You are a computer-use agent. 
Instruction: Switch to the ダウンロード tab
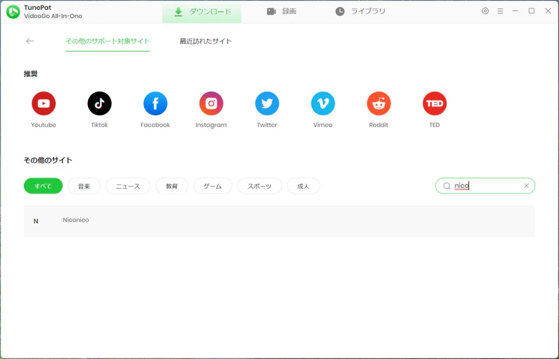coord(202,12)
